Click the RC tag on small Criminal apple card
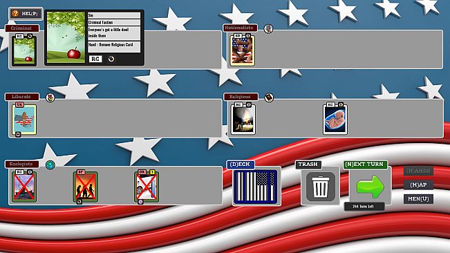This screenshot has height=253, width=450. click(x=19, y=36)
